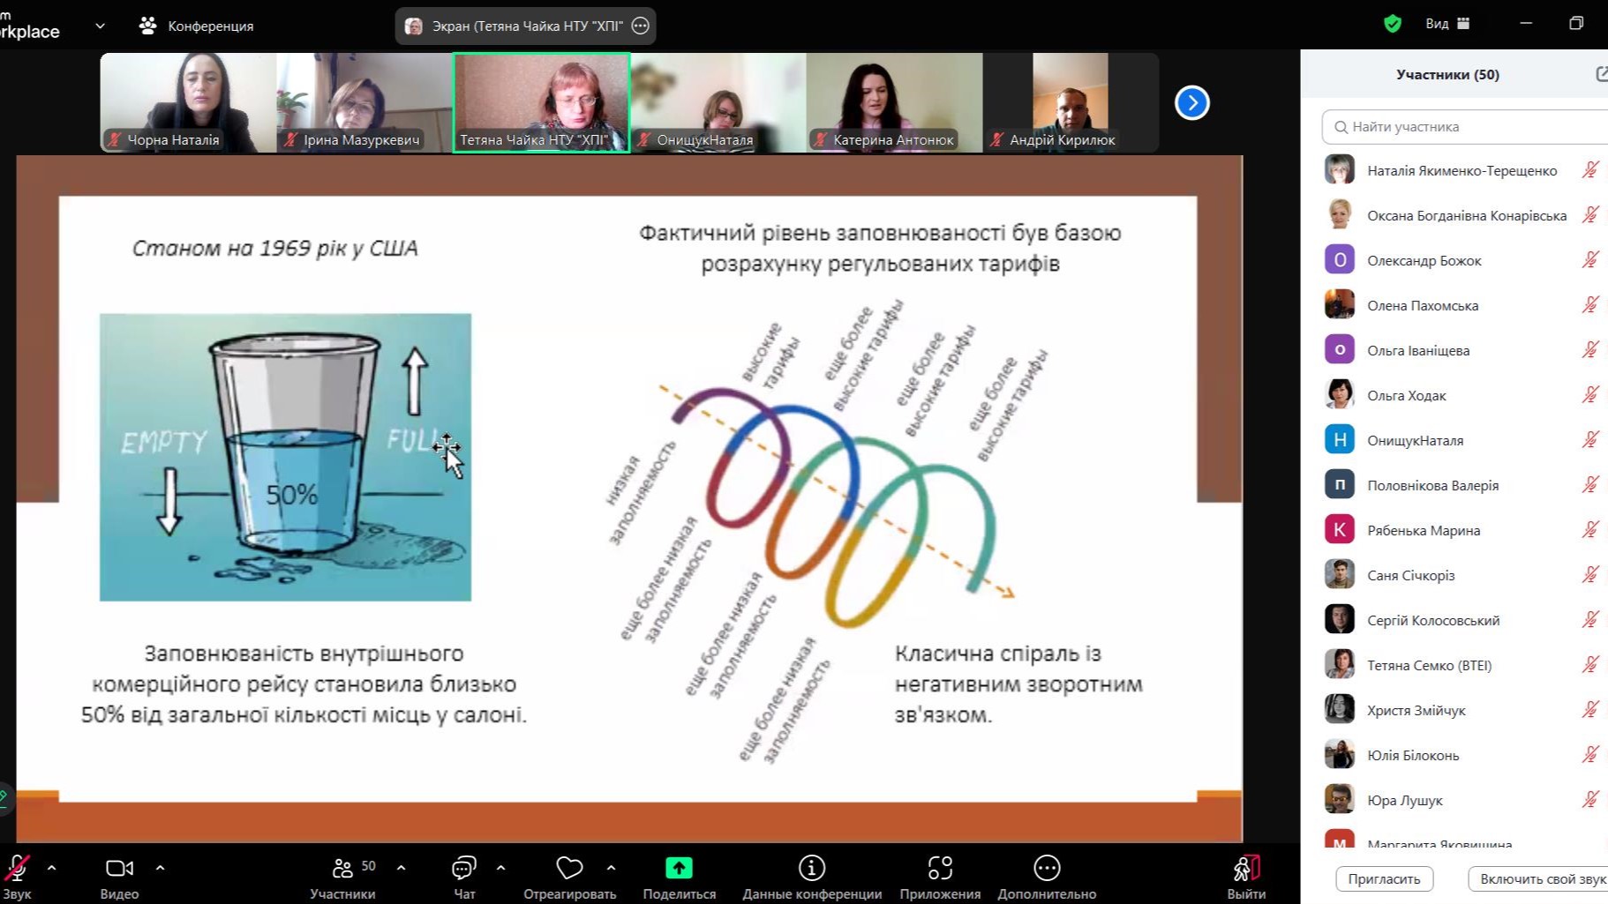
Task: Pop out the participants panel
Action: (x=1601, y=74)
